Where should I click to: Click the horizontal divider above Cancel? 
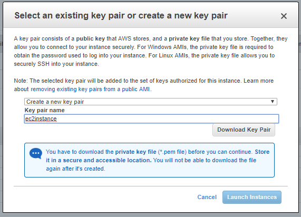point(151,186)
